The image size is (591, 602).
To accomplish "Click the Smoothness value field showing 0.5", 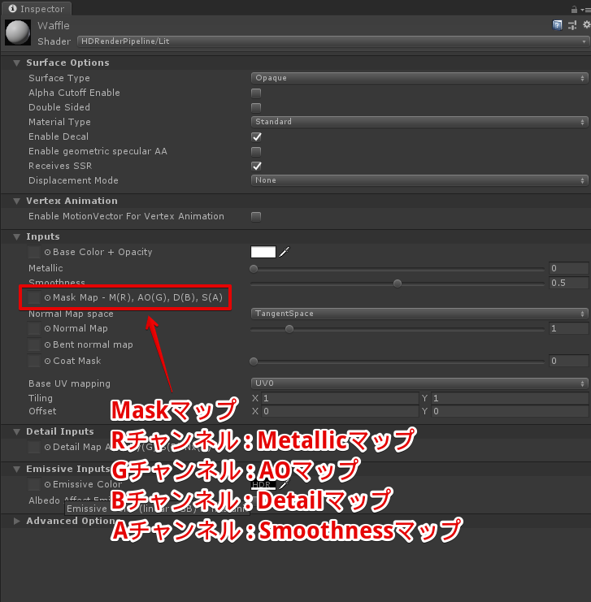I will 569,283.
